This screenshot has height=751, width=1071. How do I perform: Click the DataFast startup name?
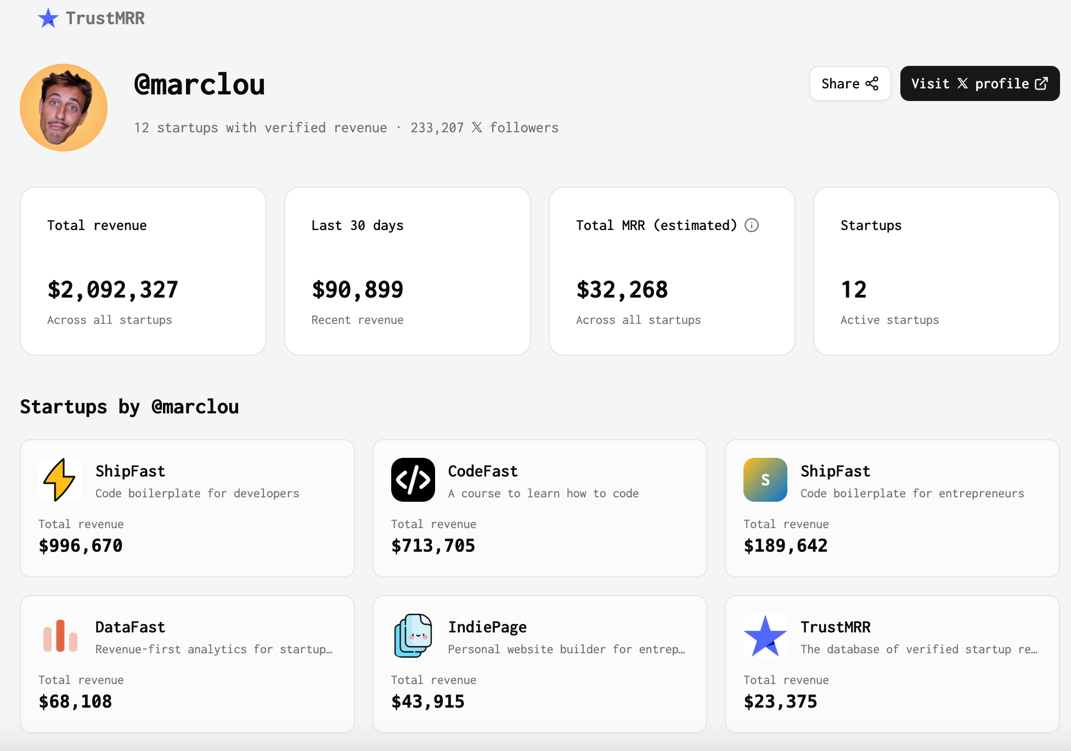pos(130,627)
